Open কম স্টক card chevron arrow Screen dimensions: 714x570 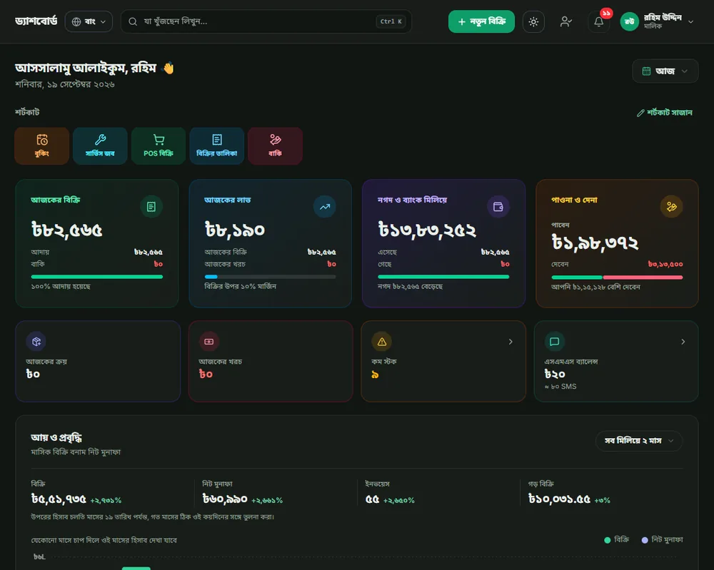click(511, 342)
